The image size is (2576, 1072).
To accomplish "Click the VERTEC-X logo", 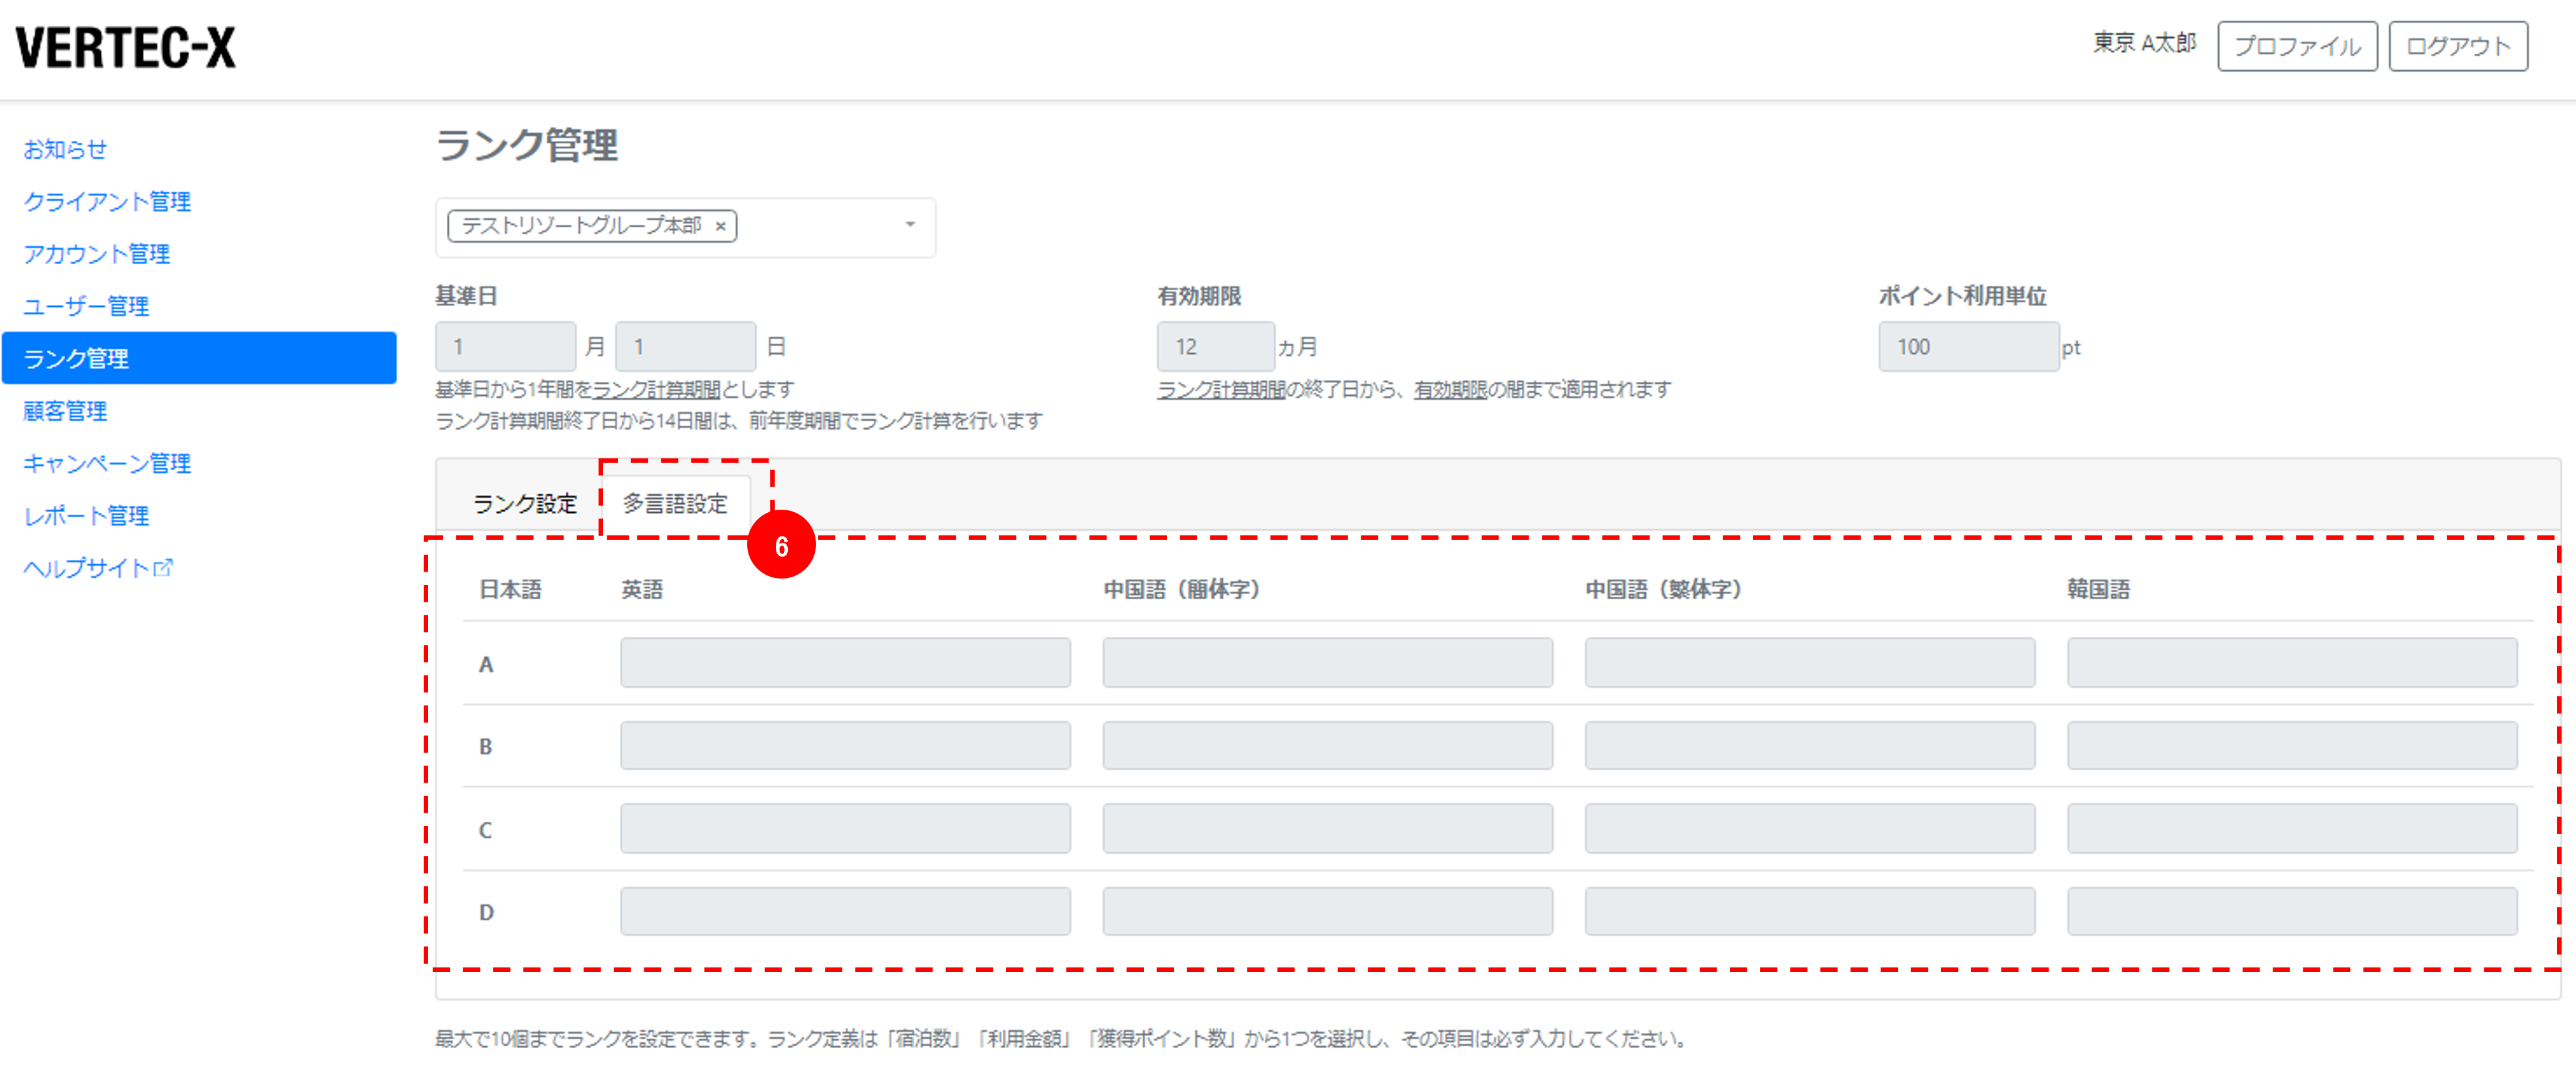I will [x=126, y=47].
